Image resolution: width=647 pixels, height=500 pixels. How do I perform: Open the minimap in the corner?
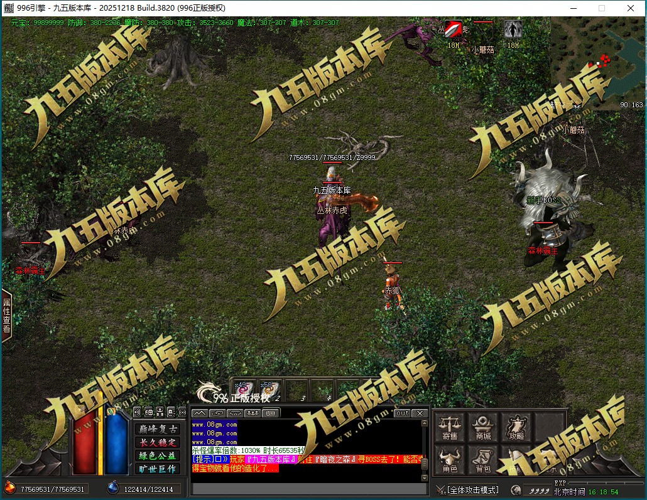coord(597,64)
